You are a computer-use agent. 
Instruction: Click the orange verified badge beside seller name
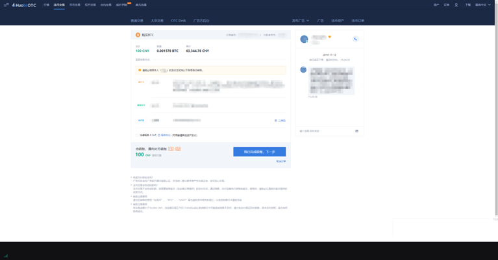(330, 37)
